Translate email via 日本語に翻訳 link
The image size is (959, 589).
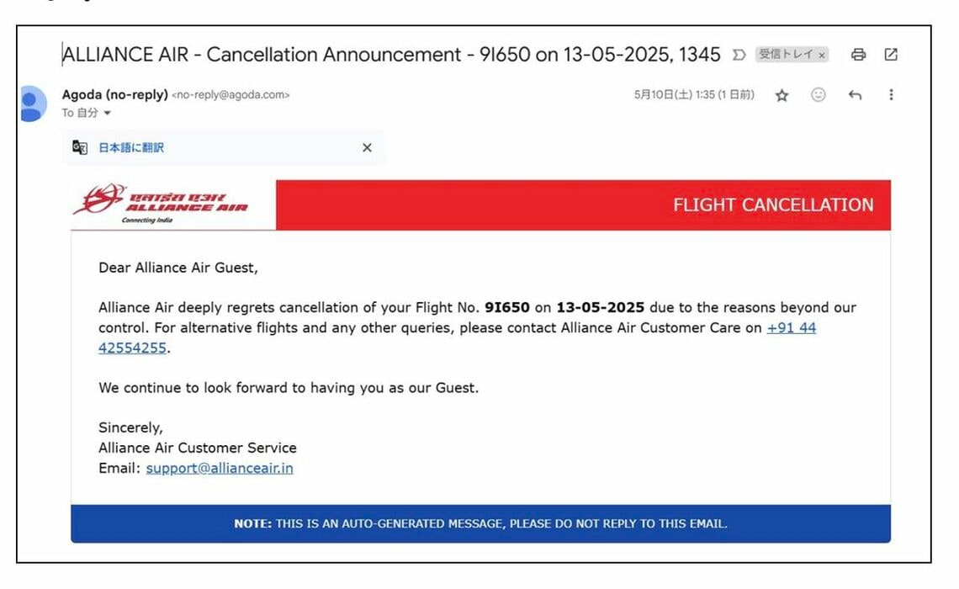pyautogui.click(x=131, y=147)
